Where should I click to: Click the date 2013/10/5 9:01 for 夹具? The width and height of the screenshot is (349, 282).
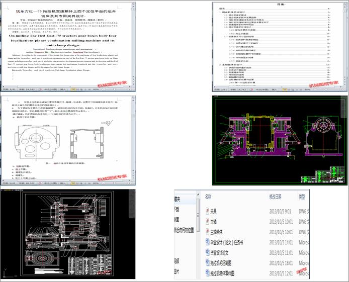[x=280, y=211]
